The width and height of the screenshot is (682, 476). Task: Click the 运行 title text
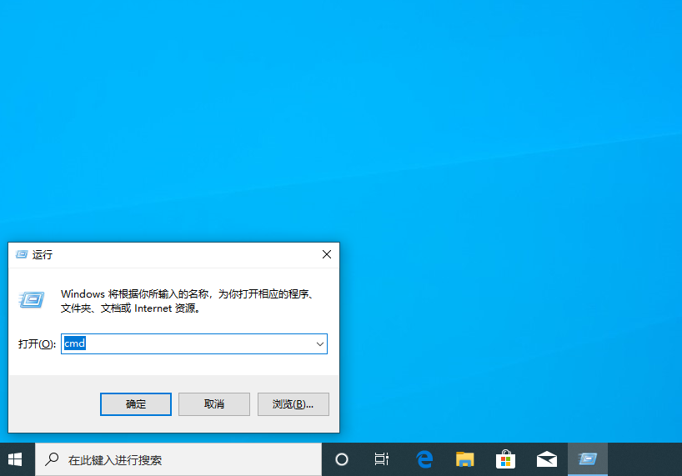43,255
